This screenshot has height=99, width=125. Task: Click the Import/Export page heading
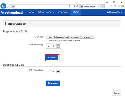pyautogui.click(x=17, y=24)
